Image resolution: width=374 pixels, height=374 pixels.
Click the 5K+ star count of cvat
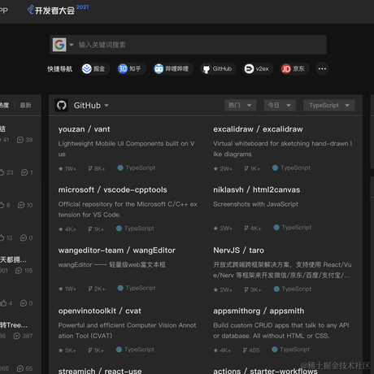[x=67, y=350]
